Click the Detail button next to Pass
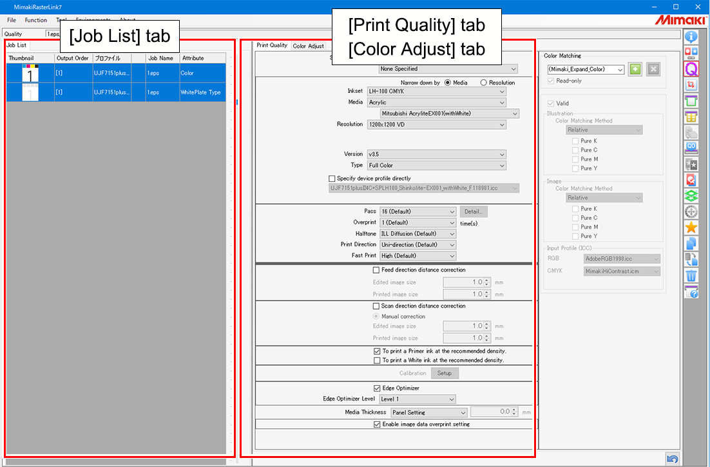 click(x=474, y=211)
